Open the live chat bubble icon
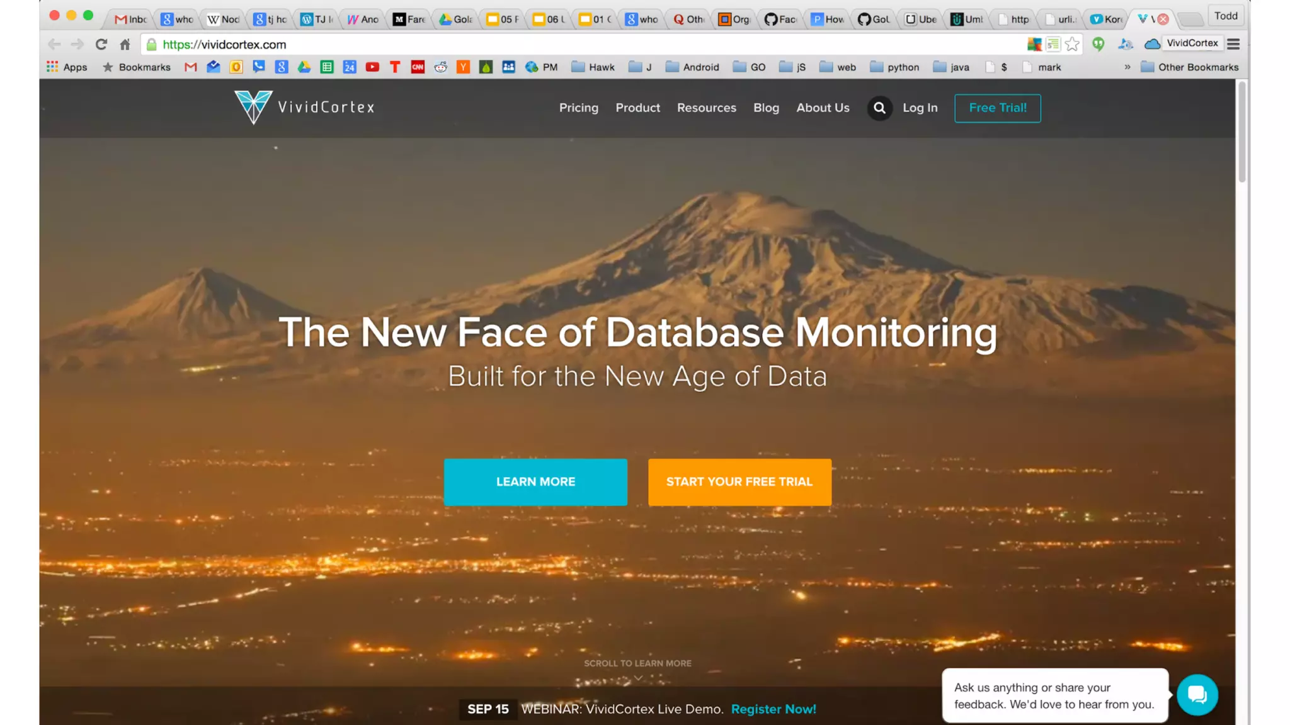 (1197, 695)
